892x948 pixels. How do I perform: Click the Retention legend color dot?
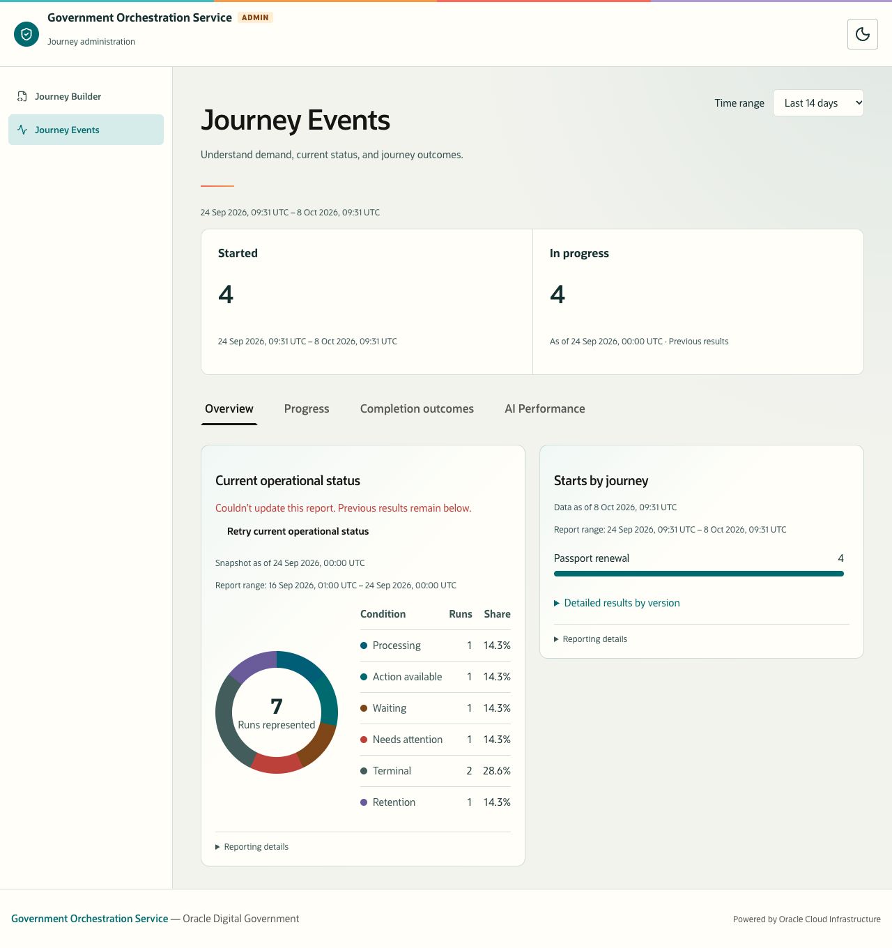pyautogui.click(x=364, y=802)
